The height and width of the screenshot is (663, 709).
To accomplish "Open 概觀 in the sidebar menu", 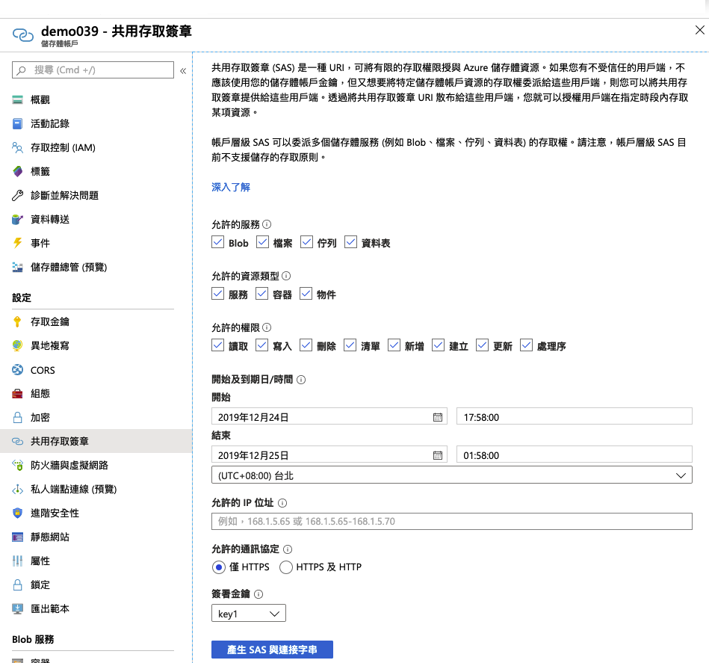I will (x=40, y=100).
